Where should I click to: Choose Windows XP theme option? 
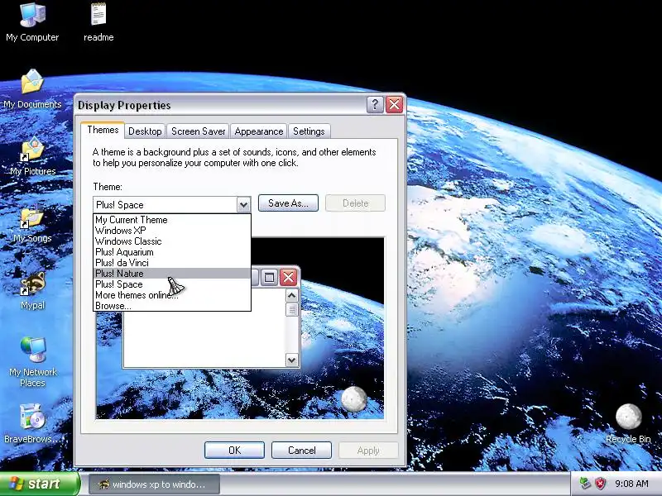(172, 231)
